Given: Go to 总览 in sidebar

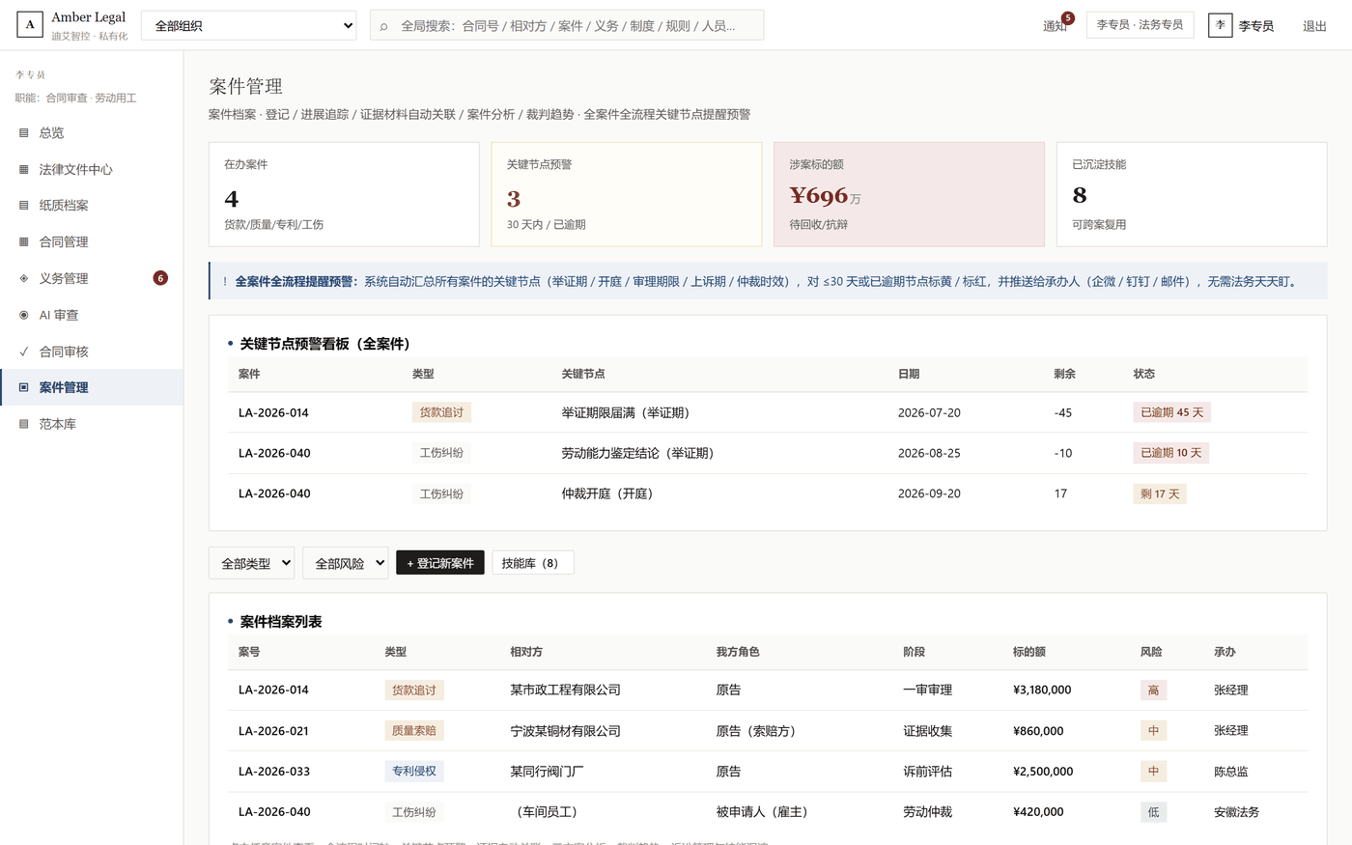Looking at the screenshot, I should 91,133.
